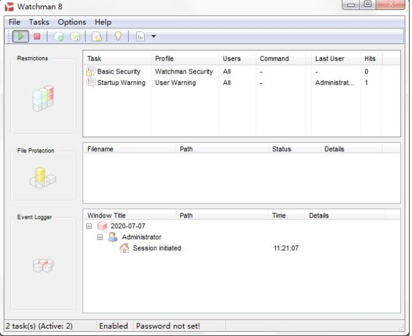Viewport: 412px width, 336px height.
Task: Click the User Warning profile cell
Action: click(x=175, y=83)
